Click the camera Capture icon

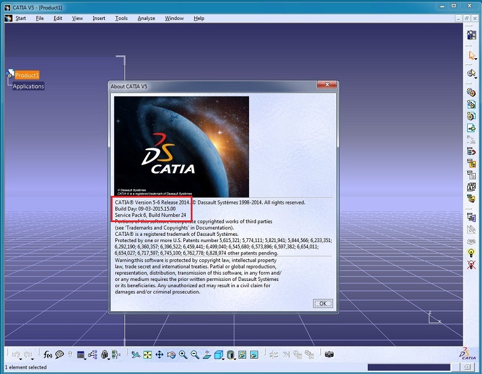[329, 355]
